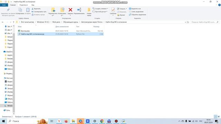Viewport: 221px width, 124px height.
Task: Go back with the left arrow button
Action: click(x=3, y=22)
